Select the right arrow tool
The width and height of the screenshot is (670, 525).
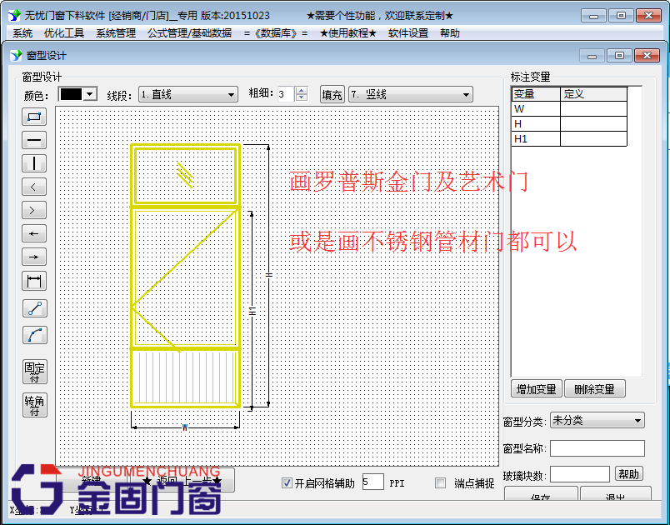(x=33, y=210)
